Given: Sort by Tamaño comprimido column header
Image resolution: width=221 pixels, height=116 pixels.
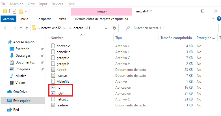Looking at the screenshot, I should point(177,38).
